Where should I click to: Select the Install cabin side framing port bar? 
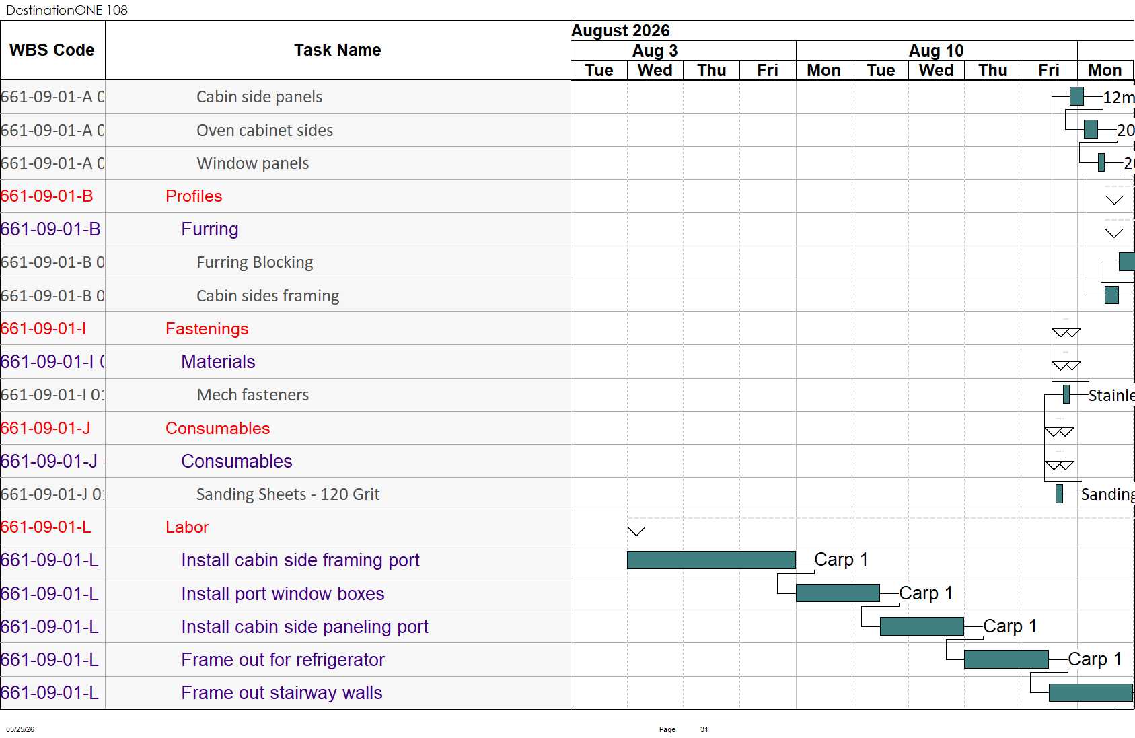711,560
